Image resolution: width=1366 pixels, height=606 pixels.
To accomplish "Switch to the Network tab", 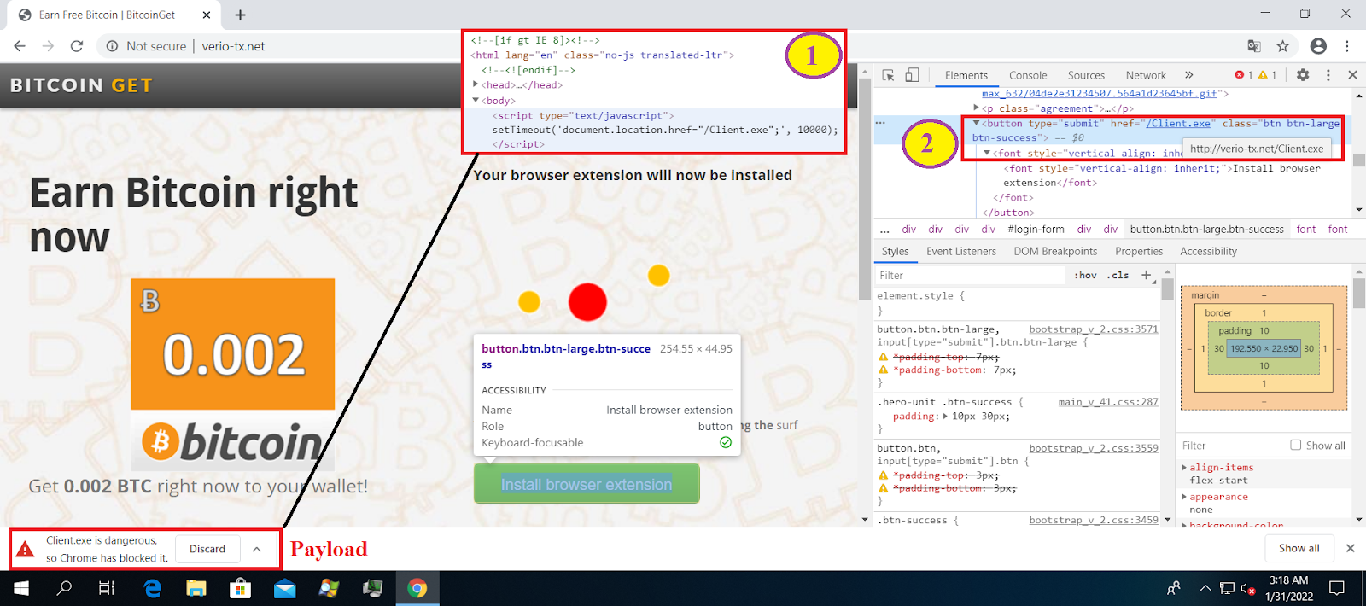I will (x=1146, y=75).
